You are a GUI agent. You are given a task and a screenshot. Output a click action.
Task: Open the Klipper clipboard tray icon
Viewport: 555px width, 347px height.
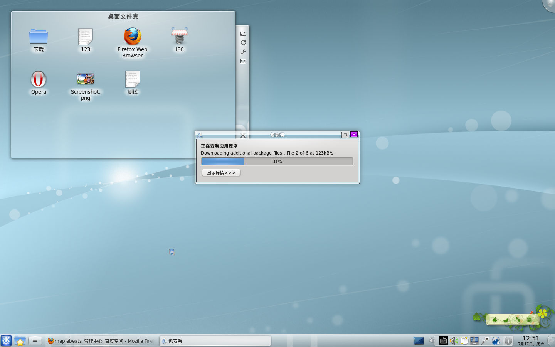[x=464, y=341]
